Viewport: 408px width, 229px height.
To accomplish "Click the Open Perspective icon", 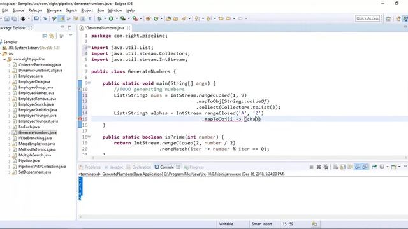I will coord(388,18).
